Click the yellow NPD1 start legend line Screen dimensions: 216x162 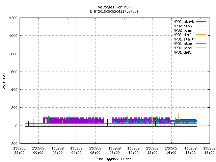coord(201,39)
